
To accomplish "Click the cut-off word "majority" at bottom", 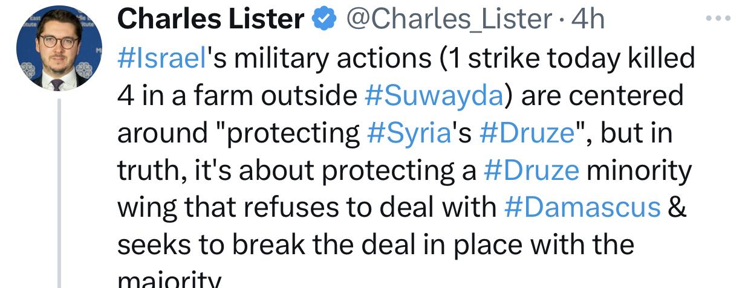I will 169,280.
